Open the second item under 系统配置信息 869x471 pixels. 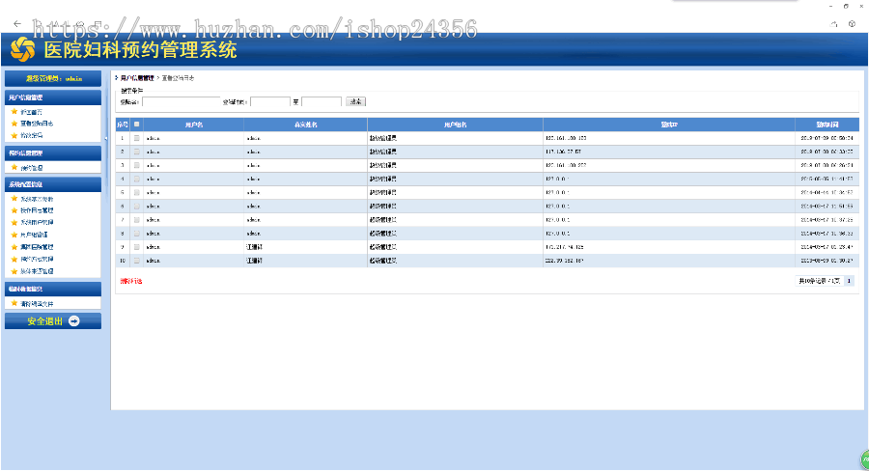(37, 210)
